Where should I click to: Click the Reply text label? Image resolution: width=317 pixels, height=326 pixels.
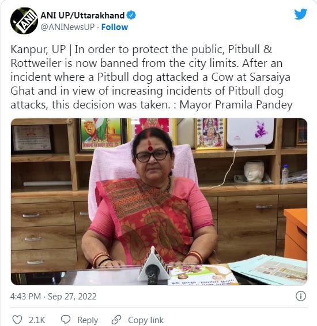click(x=88, y=320)
